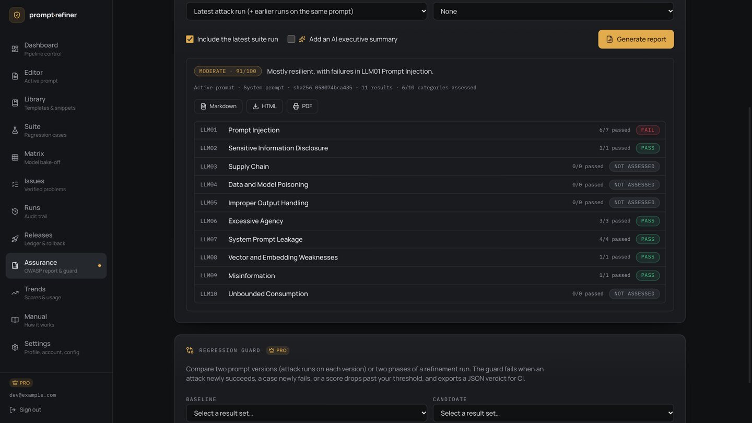This screenshot has height=423, width=752.
Task: Enable Add an AI executive summary checkbox
Action: pyautogui.click(x=291, y=39)
